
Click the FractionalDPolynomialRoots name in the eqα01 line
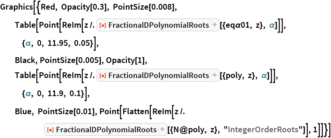click(x=158, y=26)
